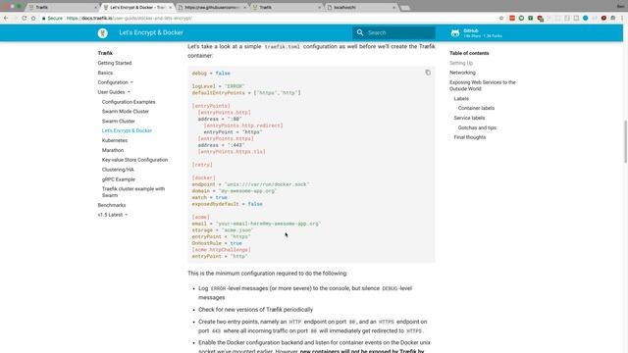Click the red extension icon in the toolbar
This screenshot has height=353, width=628.
pyautogui.click(x=512, y=18)
